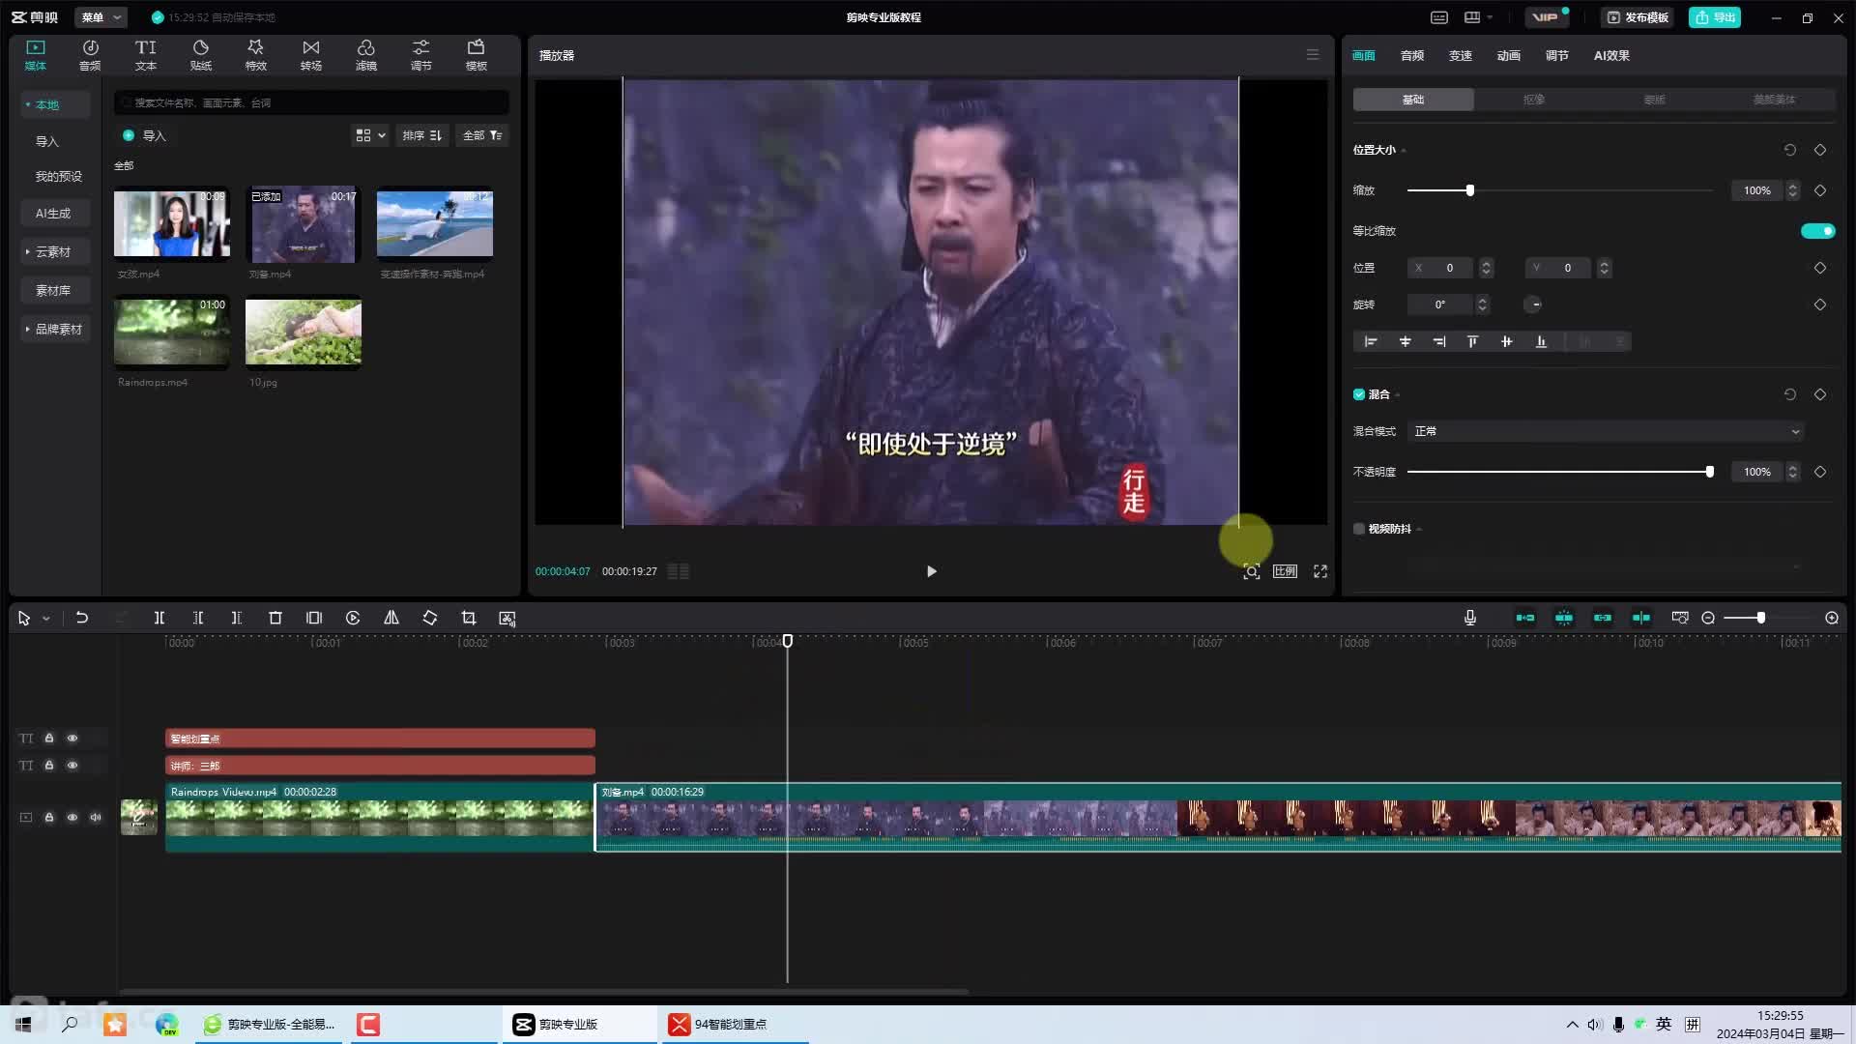Add keyframe diamond for 缩放 scale
This screenshot has height=1044, width=1856.
click(1820, 190)
